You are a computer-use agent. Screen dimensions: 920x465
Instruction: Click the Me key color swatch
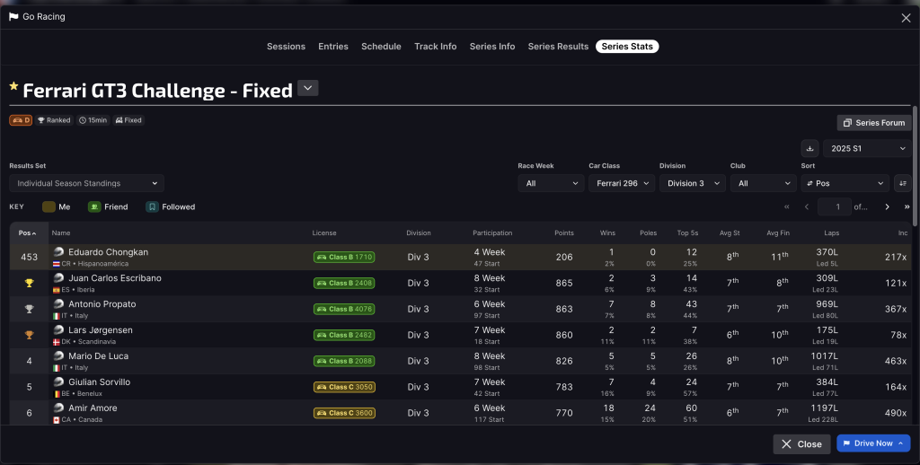(49, 206)
